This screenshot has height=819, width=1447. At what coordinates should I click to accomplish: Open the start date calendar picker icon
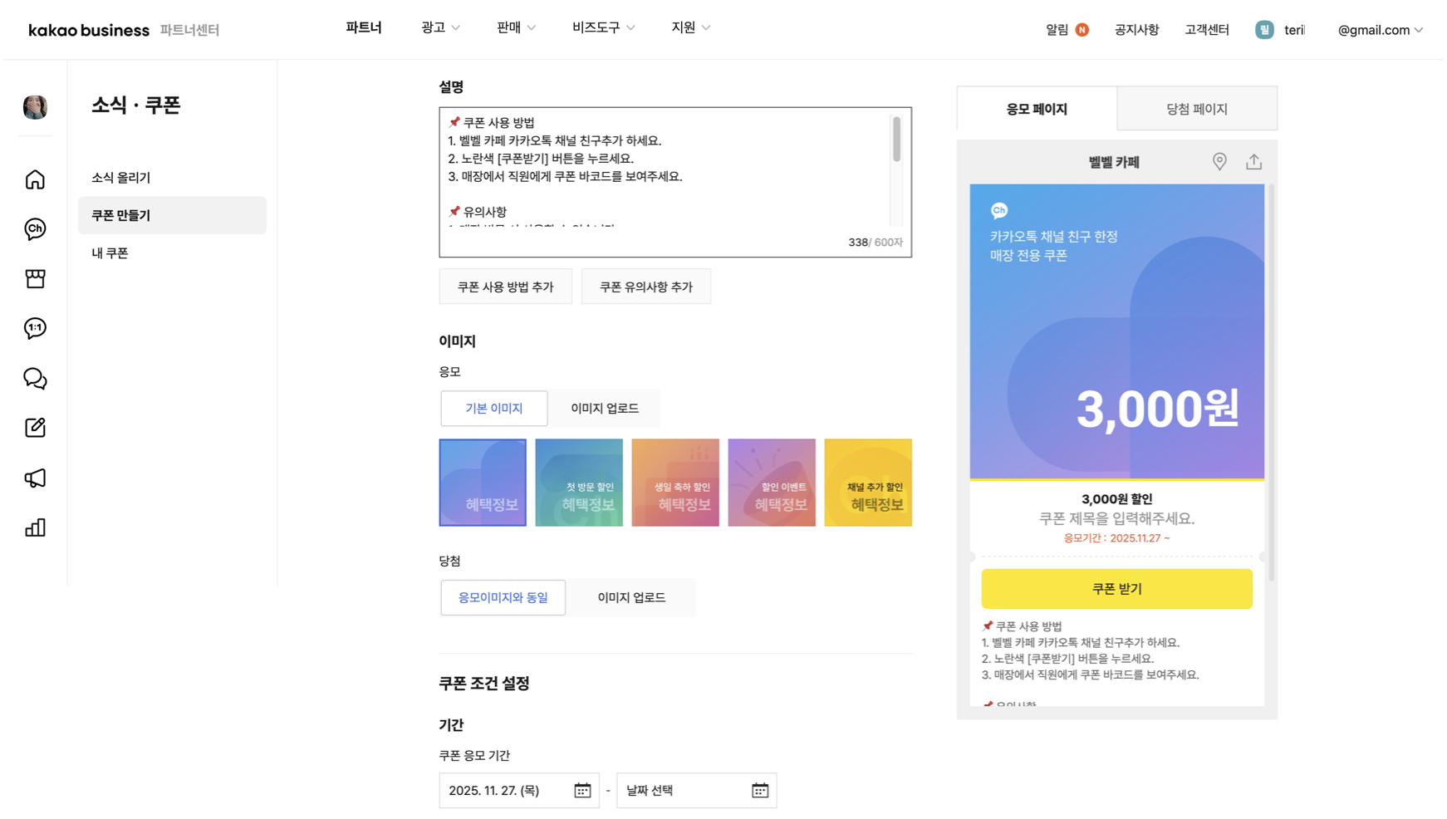pos(582,790)
